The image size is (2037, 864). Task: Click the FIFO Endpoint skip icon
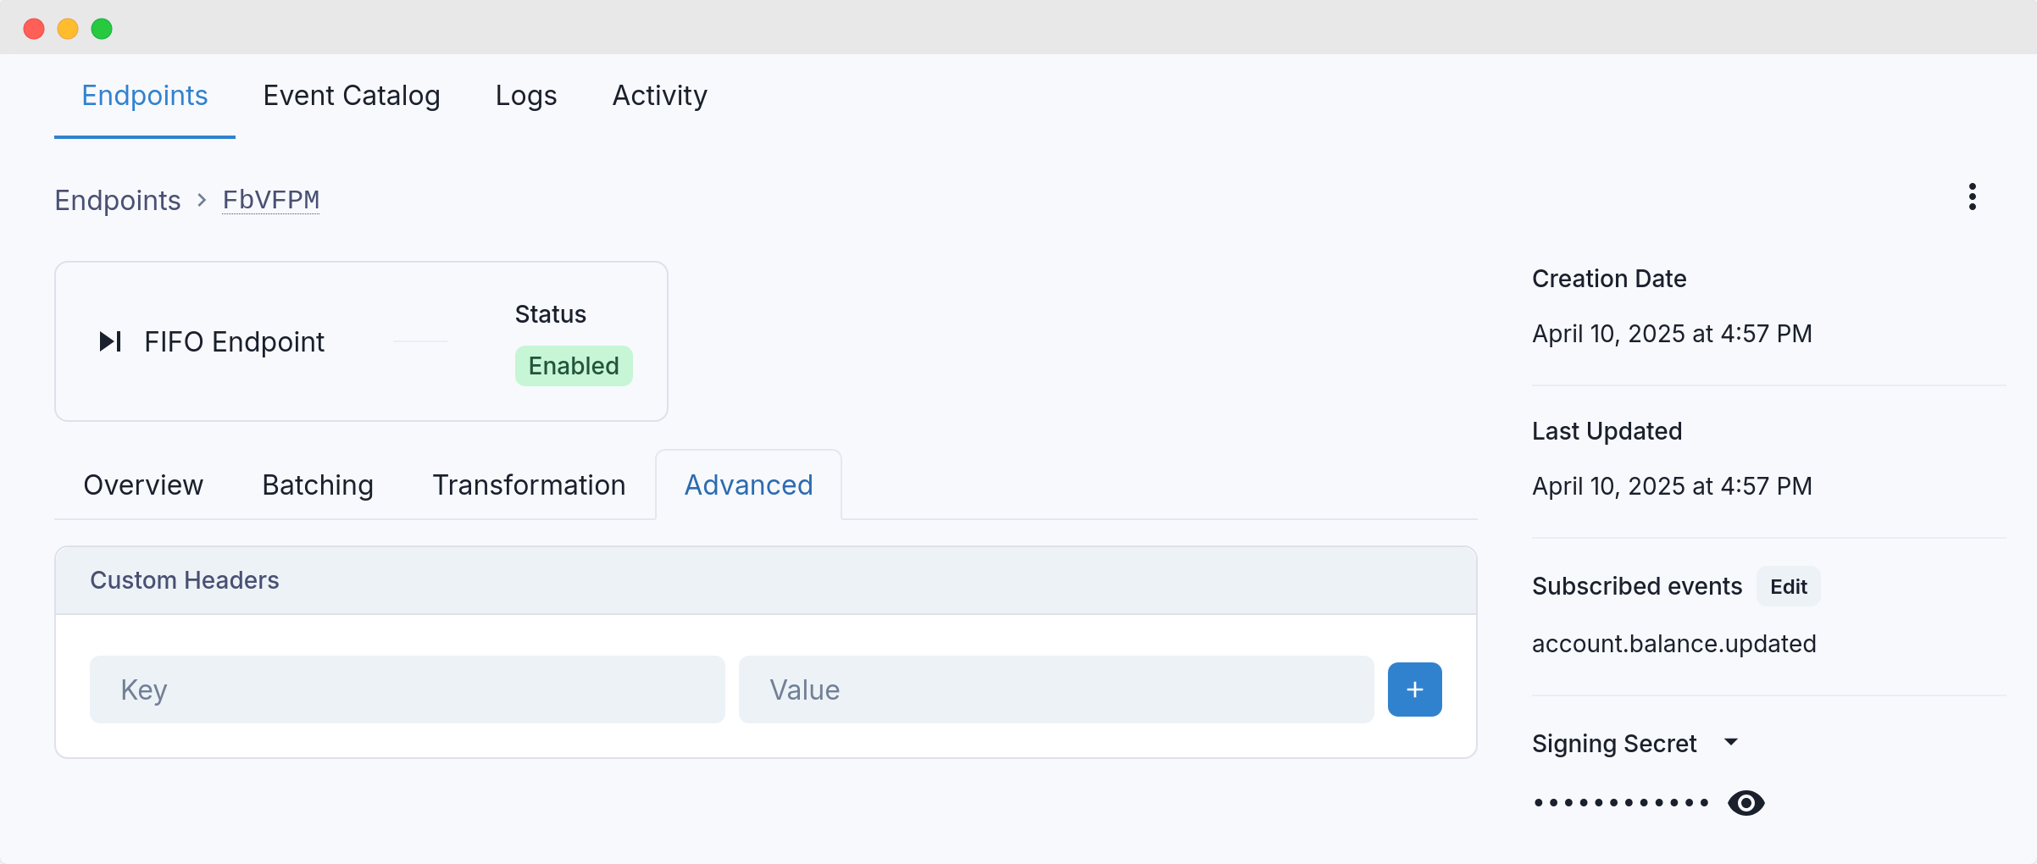tap(111, 341)
